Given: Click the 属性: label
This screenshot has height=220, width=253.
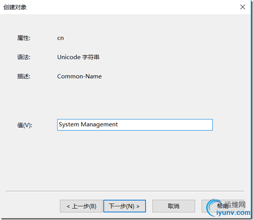Looking at the screenshot, I should 24,38.
